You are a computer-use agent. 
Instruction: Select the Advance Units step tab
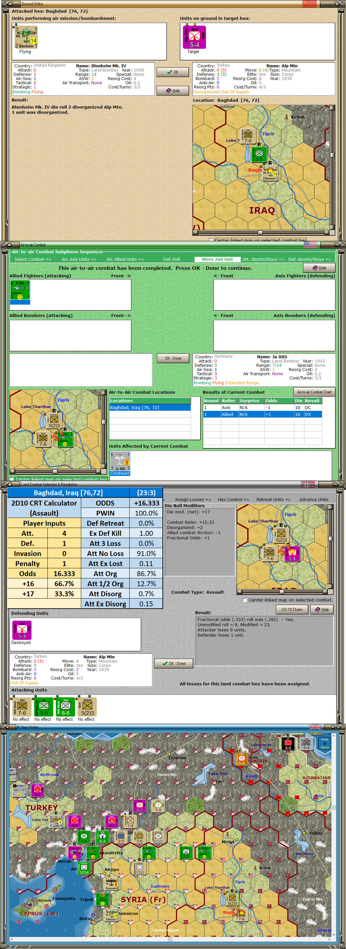coord(314,500)
